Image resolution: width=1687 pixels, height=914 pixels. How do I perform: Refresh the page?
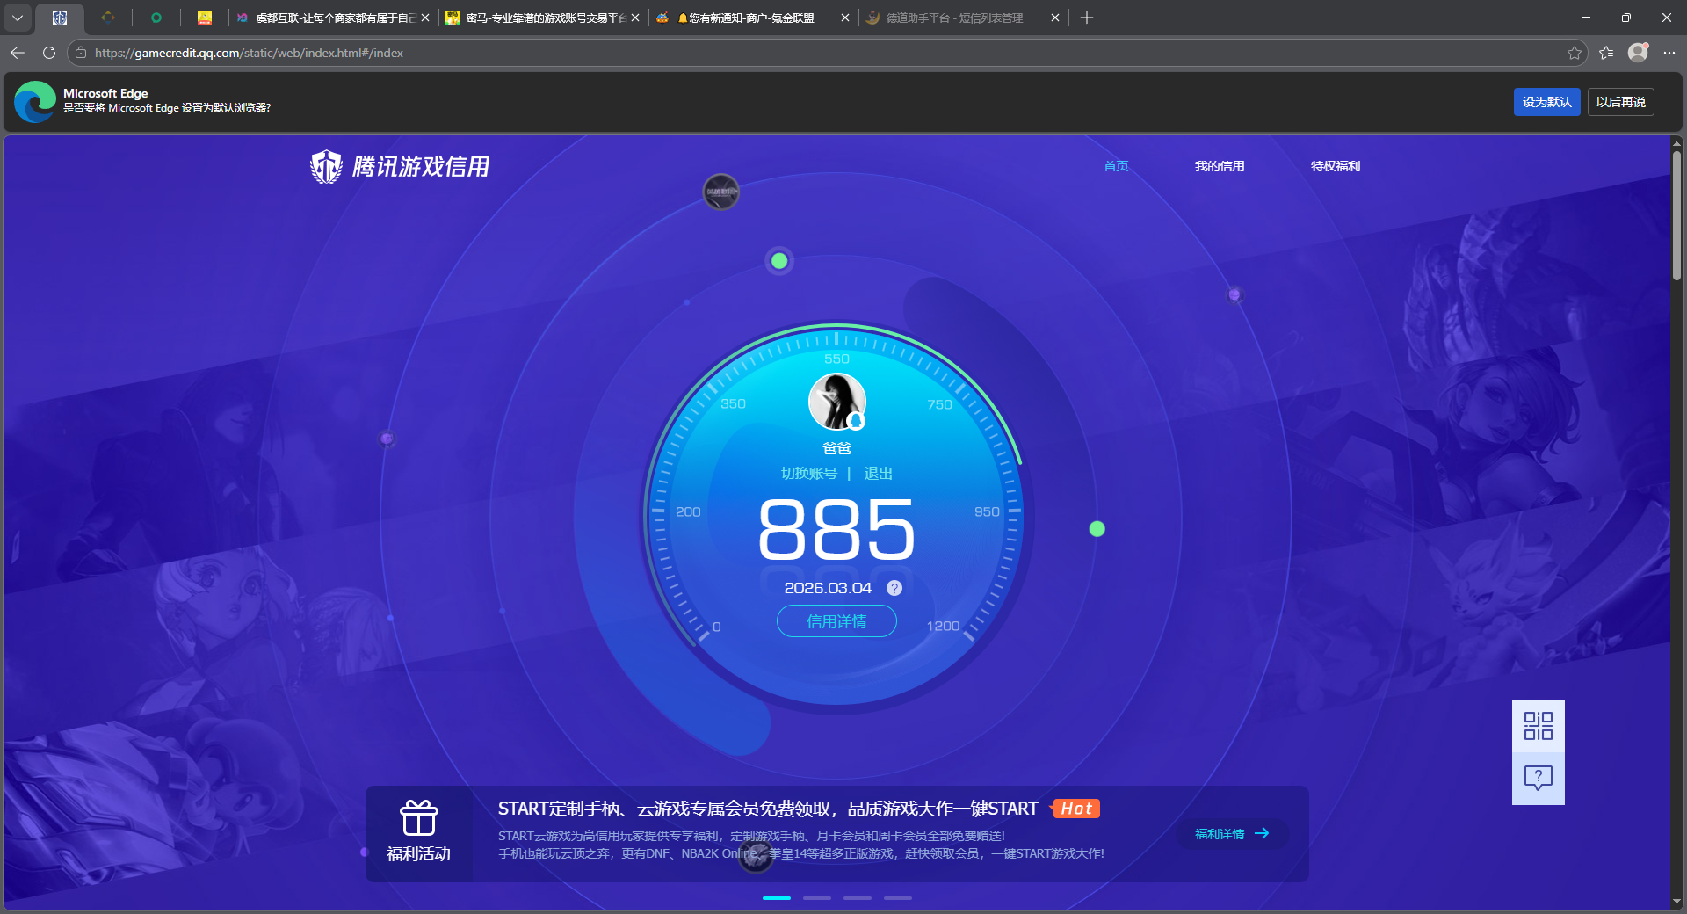coord(48,53)
